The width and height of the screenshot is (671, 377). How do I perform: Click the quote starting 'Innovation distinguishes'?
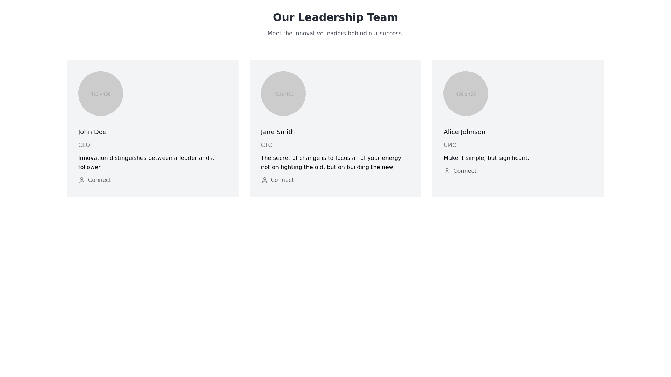point(146,163)
